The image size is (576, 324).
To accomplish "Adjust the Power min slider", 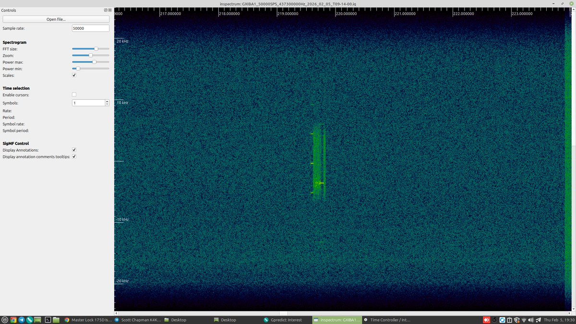I will coord(91,69).
